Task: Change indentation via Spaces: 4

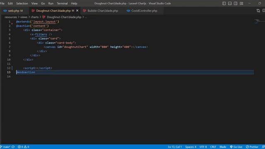Action: [190, 147]
